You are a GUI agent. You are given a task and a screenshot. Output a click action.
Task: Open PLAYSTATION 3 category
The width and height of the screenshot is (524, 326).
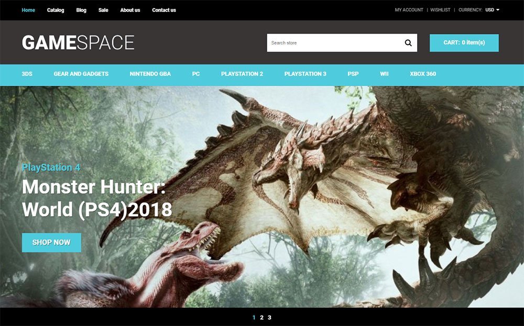tap(305, 74)
